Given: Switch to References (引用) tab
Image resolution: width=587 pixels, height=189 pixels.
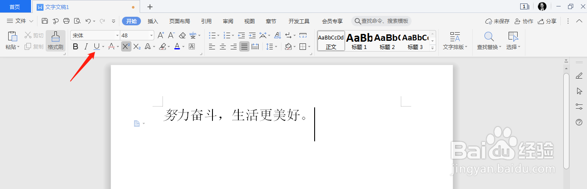Looking at the screenshot, I should click(206, 21).
